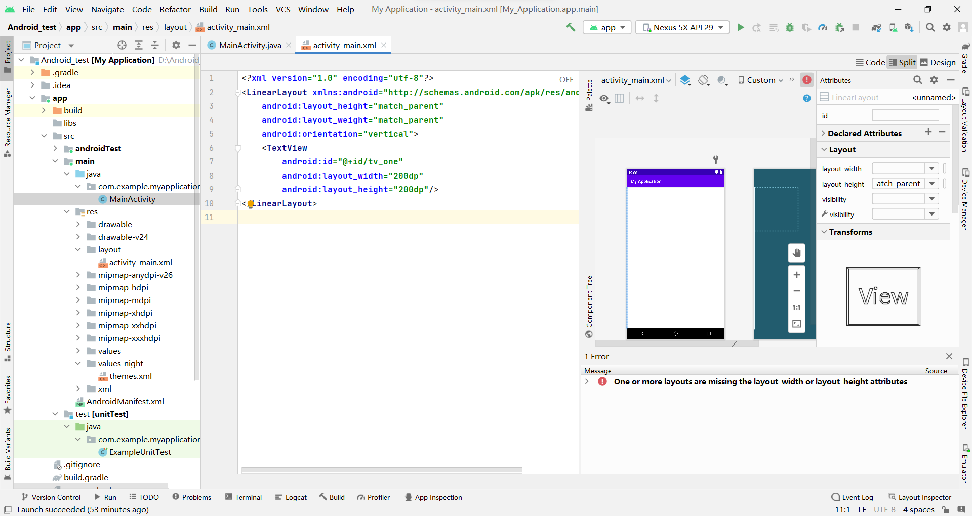Open the Logcat tool window

(291, 497)
